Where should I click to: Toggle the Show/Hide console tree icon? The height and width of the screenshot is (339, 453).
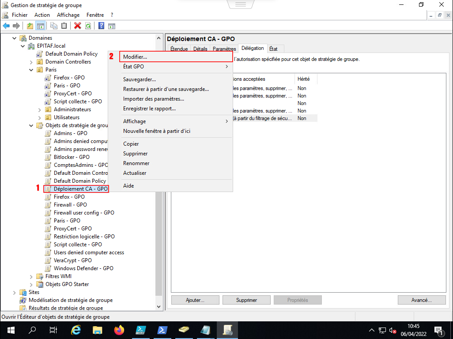[x=41, y=26]
